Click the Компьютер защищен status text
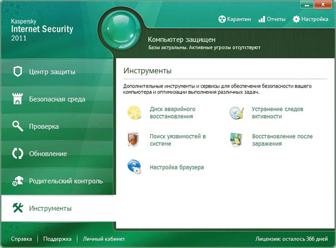336x248 pixels. (182, 39)
